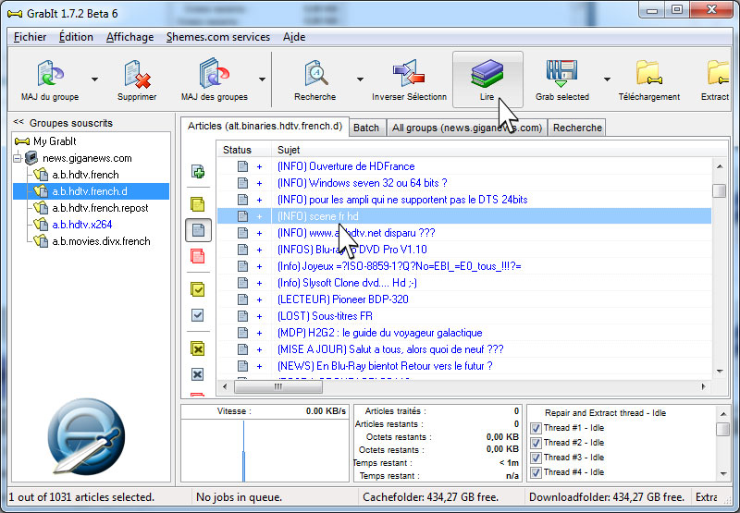The image size is (740, 513).
Task: Click the MAJ du groupe toolbar icon
Action: [50, 74]
